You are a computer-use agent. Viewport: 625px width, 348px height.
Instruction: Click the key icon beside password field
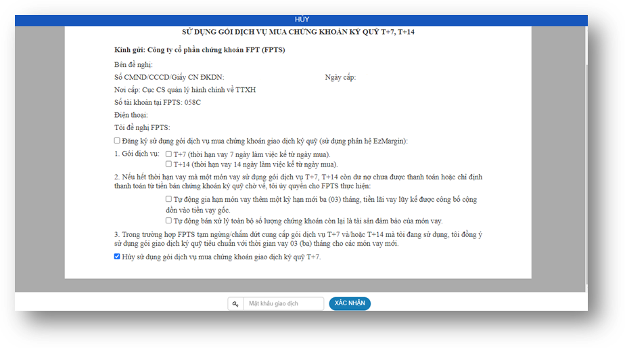[x=235, y=304]
